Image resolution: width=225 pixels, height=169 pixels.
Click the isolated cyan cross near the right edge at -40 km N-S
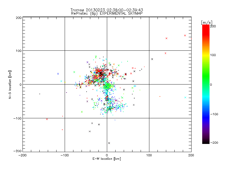[185, 97]
